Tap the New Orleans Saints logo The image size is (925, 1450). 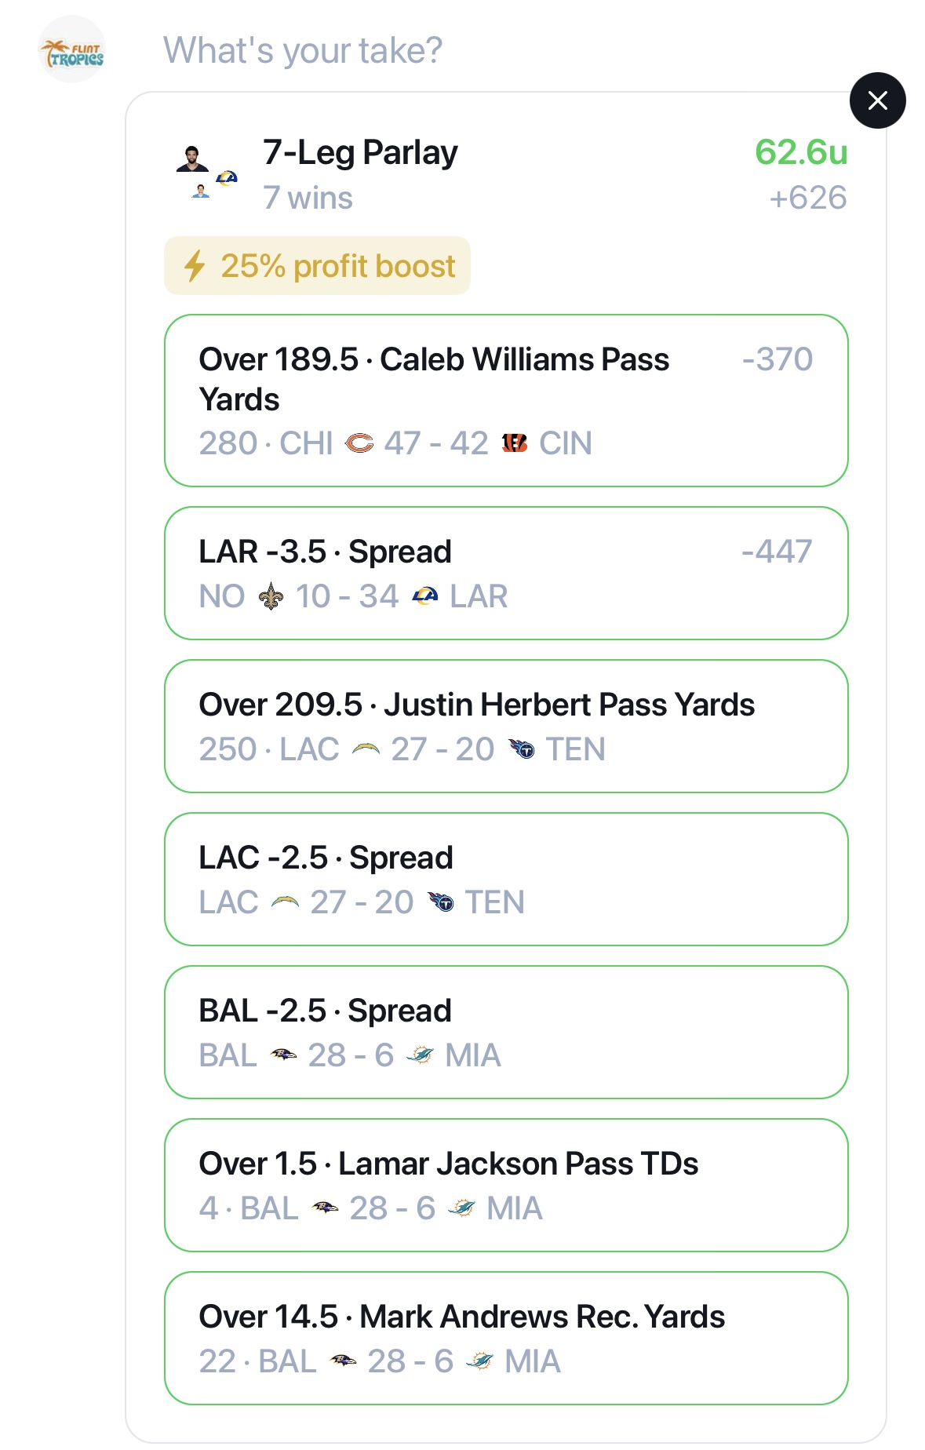click(x=271, y=596)
